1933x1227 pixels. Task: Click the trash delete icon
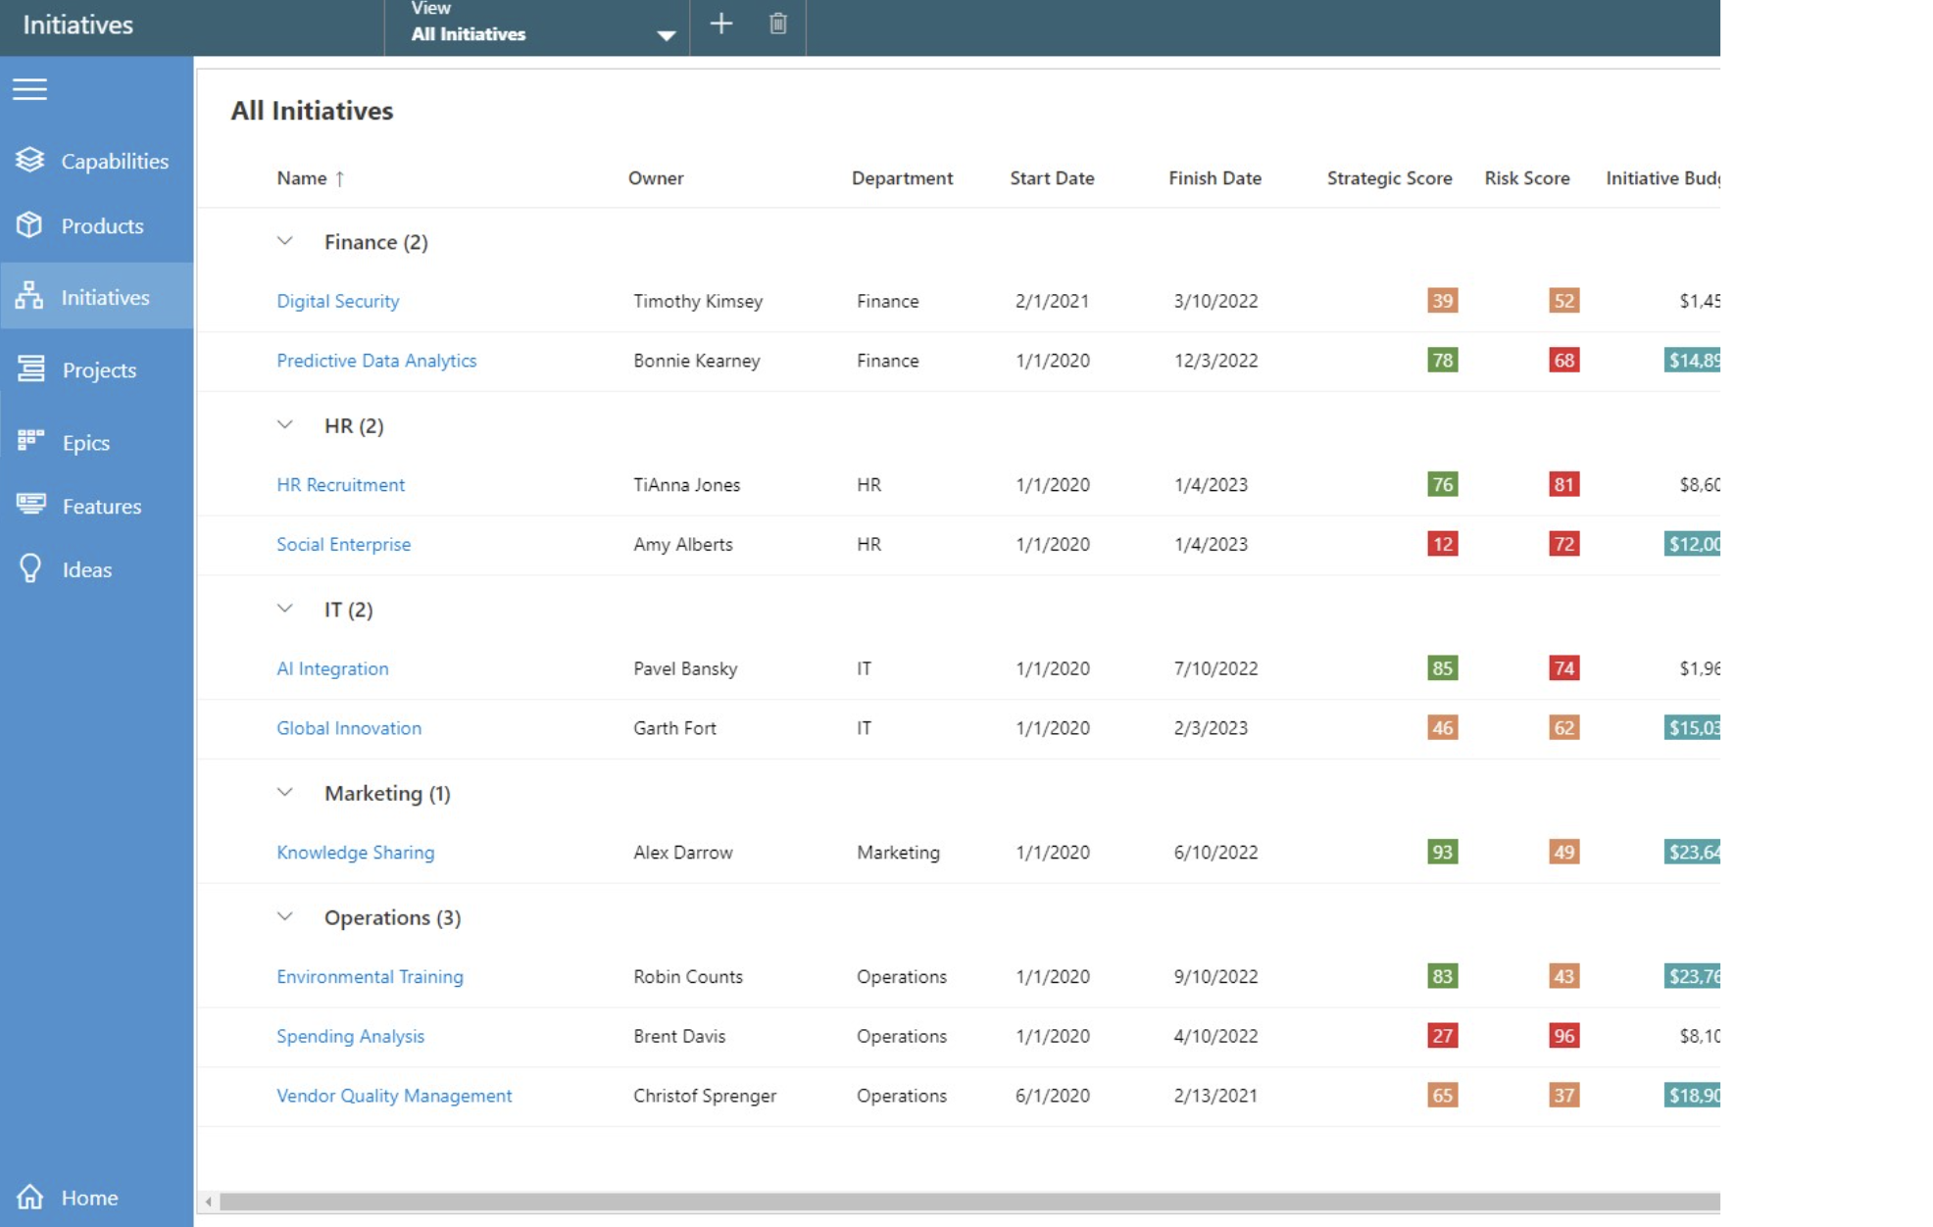click(x=778, y=24)
